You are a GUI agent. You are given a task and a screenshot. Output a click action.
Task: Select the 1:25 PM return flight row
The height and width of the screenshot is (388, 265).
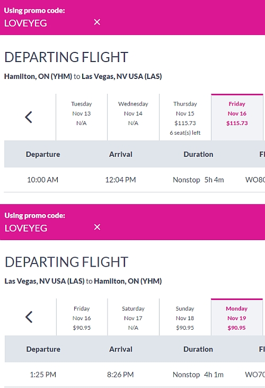(x=135, y=374)
